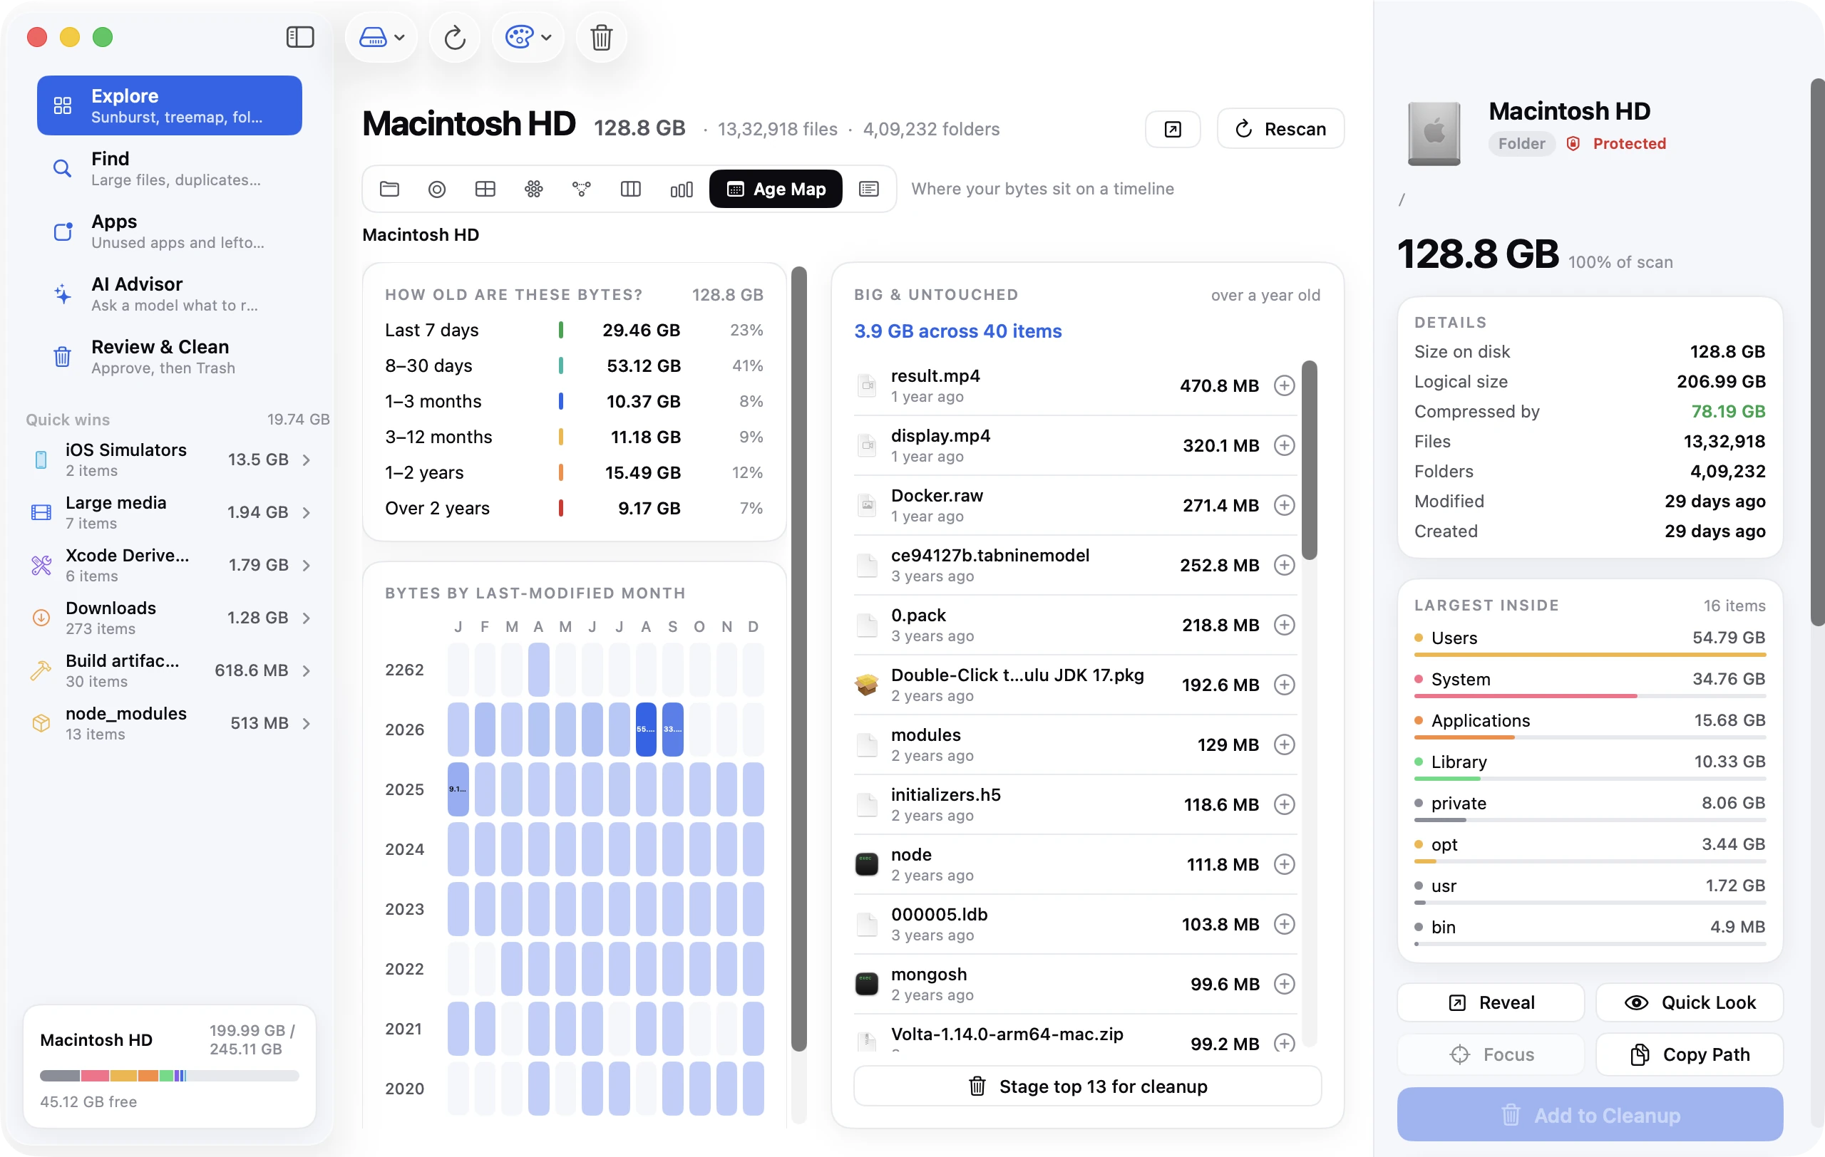Image resolution: width=1825 pixels, height=1157 pixels.
Task: Click the Big & Untouched list scrollbar
Action: [x=1309, y=460]
